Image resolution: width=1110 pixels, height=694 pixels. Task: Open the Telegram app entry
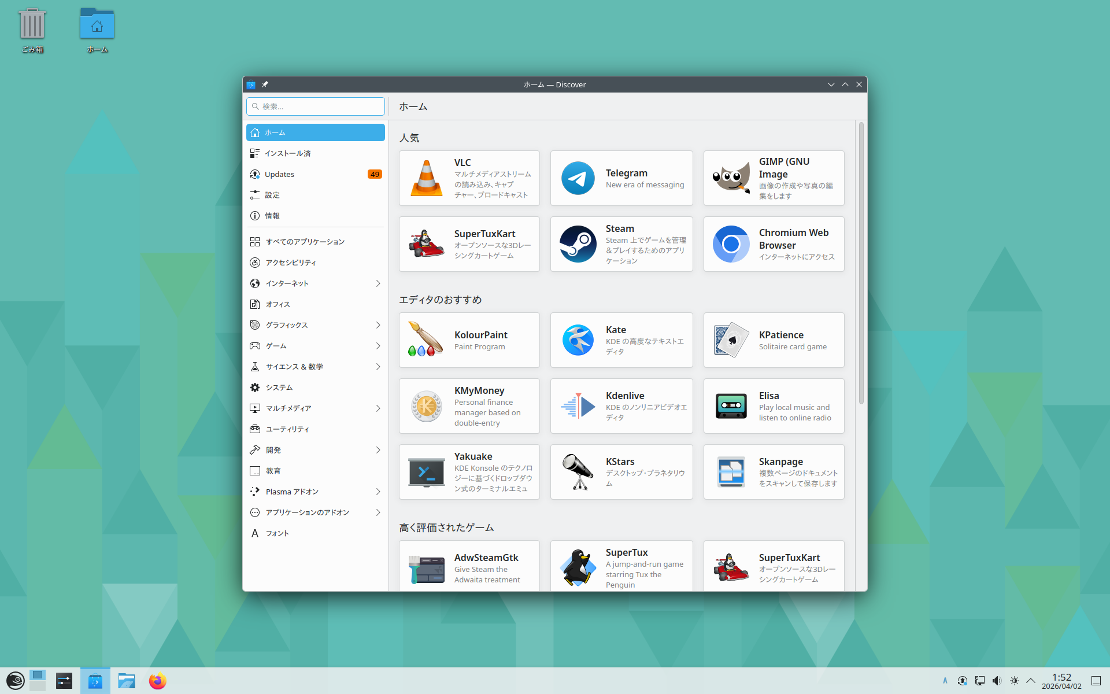621,178
